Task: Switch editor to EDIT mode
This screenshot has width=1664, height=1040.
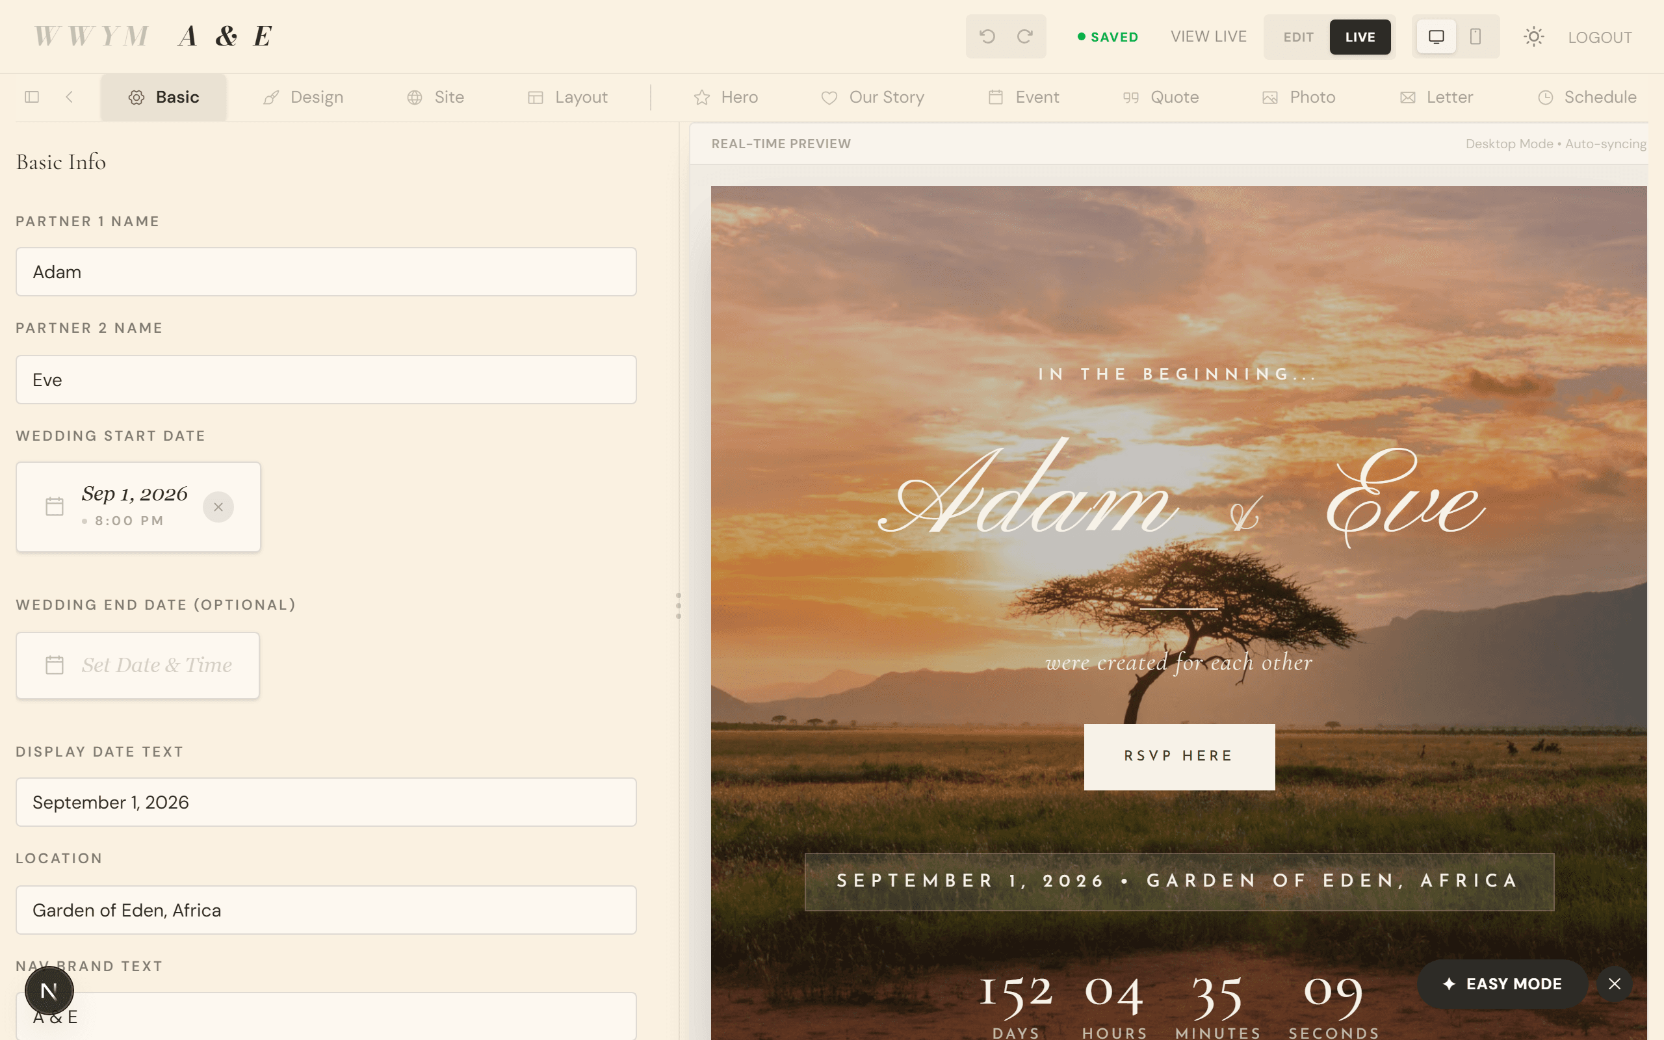Action: click(x=1297, y=36)
